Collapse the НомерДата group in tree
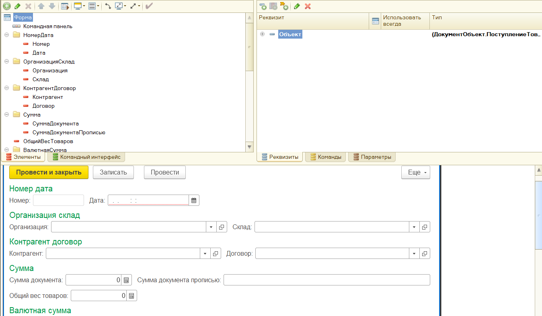This screenshot has width=542, height=316. click(6, 35)
